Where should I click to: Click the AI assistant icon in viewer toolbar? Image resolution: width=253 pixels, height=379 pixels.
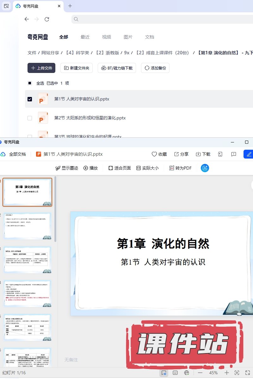point(205,168)
